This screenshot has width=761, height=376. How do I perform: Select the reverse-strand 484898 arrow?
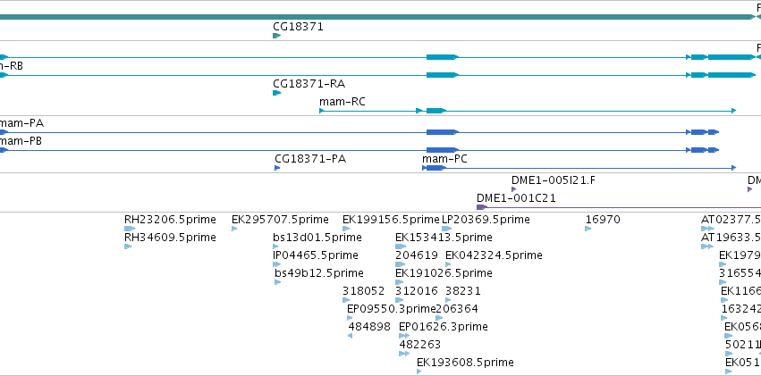[350, 336]
